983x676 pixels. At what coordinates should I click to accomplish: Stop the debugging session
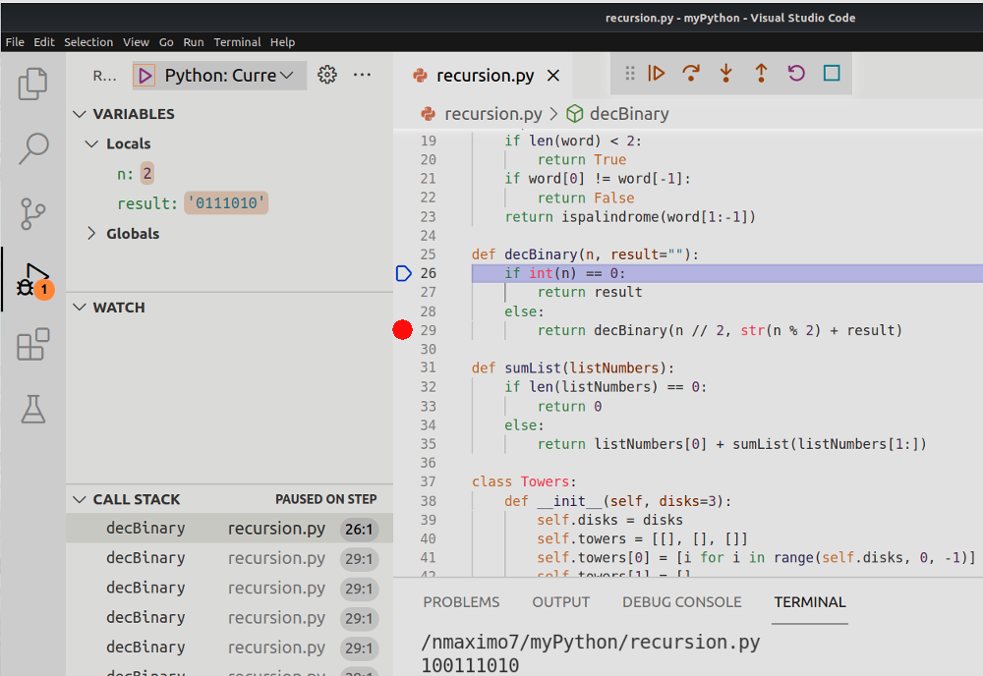pyautogui.click(x=832, y=74)
